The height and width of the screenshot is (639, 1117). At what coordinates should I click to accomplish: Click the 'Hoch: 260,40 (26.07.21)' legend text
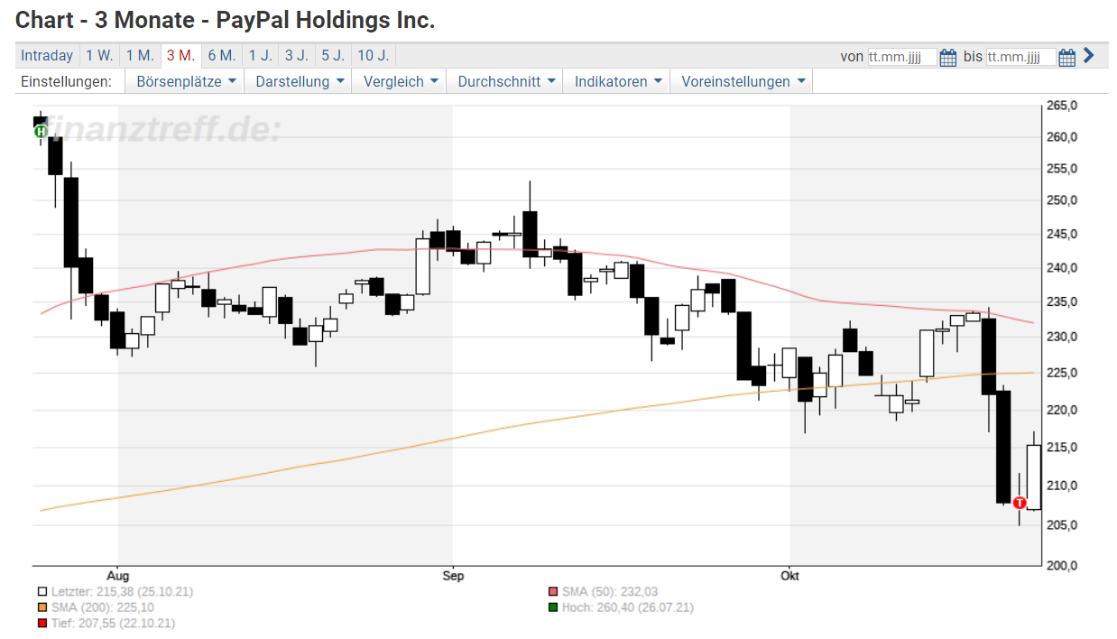[x=628, y=607]
